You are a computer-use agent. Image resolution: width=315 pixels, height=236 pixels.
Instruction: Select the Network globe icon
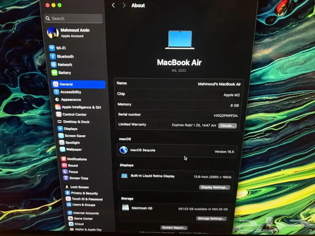[54, 65]
